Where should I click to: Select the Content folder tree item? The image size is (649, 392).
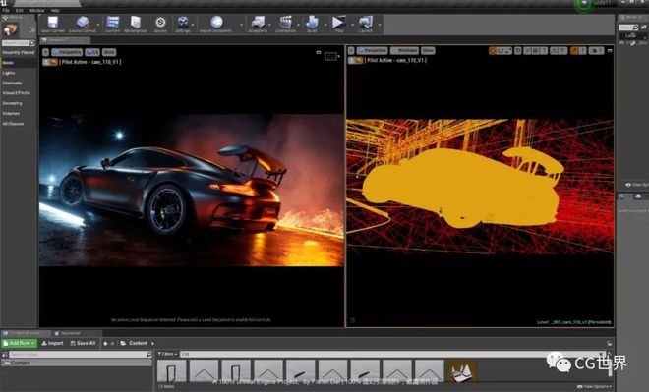coord(21,364)
